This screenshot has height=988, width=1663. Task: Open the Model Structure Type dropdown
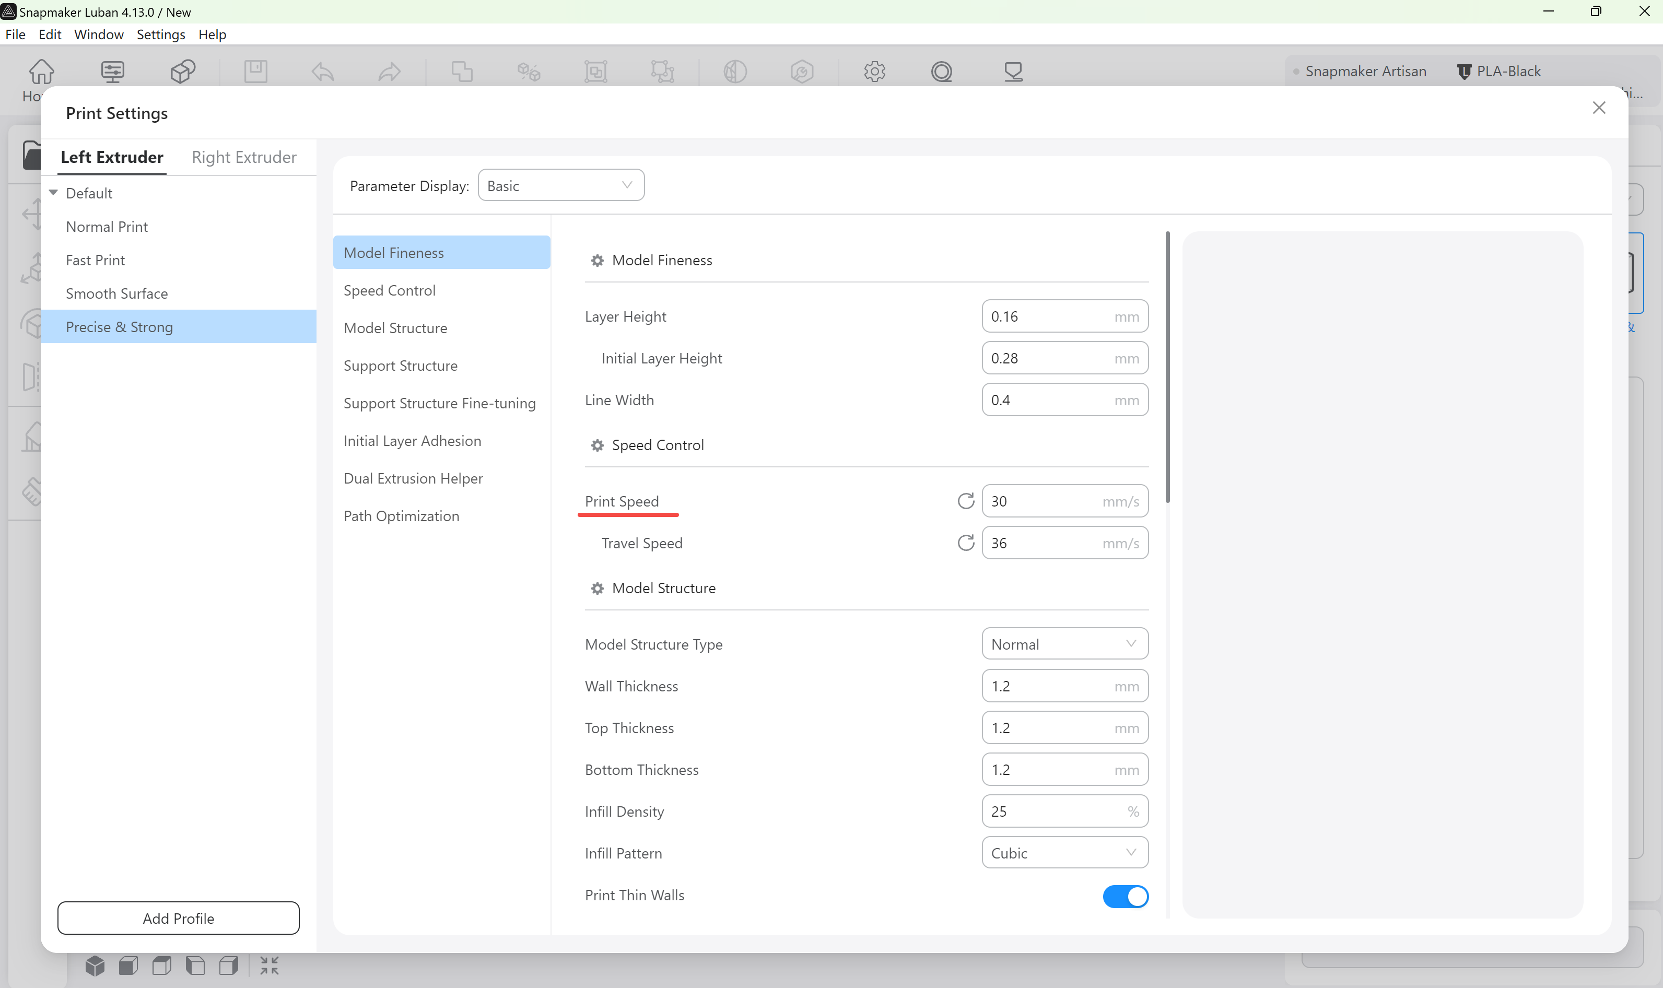point(1064,644)
